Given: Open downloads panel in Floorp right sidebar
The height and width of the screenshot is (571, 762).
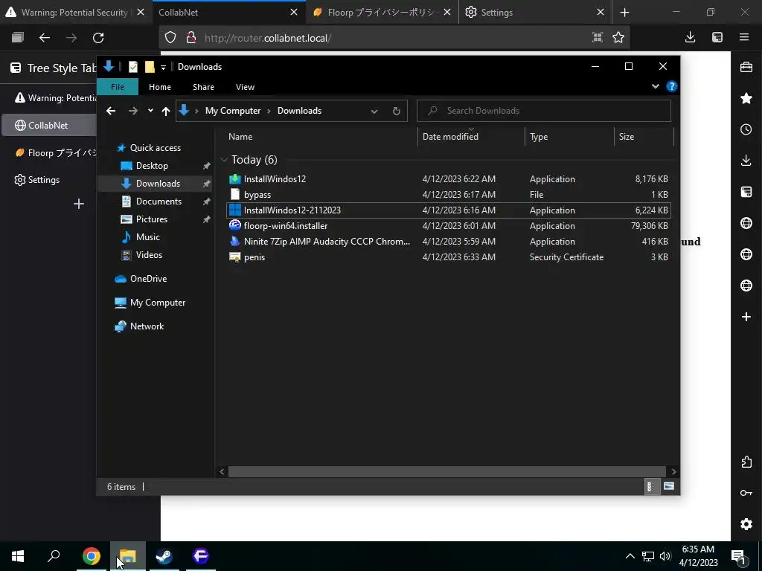Looking at the screenshot, I should (x=746, y=161).
